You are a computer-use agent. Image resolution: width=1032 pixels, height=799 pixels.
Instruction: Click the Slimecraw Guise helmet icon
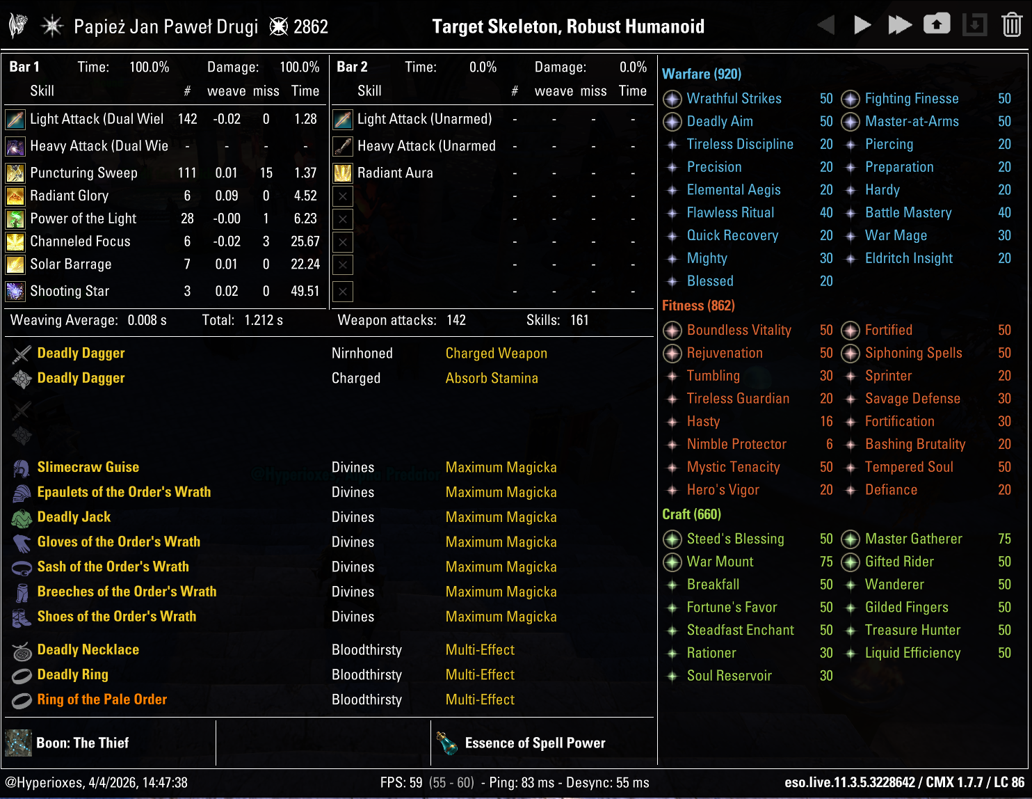pyautogui.click(x=22, y=467)
